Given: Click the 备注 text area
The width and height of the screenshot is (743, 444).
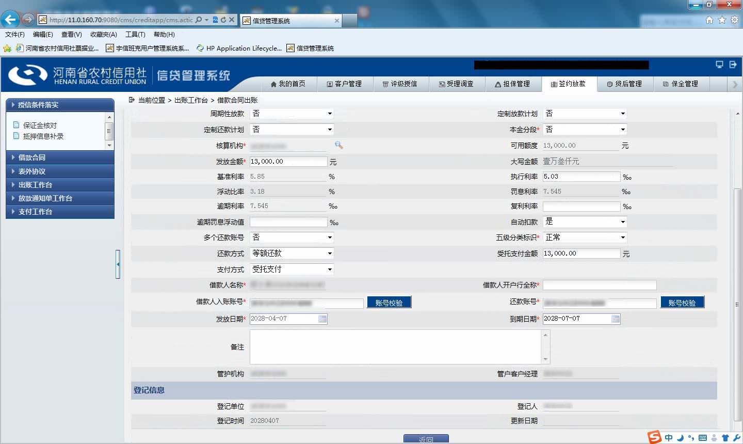Looking at the screenshot, I should 400,347.
